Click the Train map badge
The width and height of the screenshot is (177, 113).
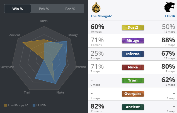tap(133, 80)
